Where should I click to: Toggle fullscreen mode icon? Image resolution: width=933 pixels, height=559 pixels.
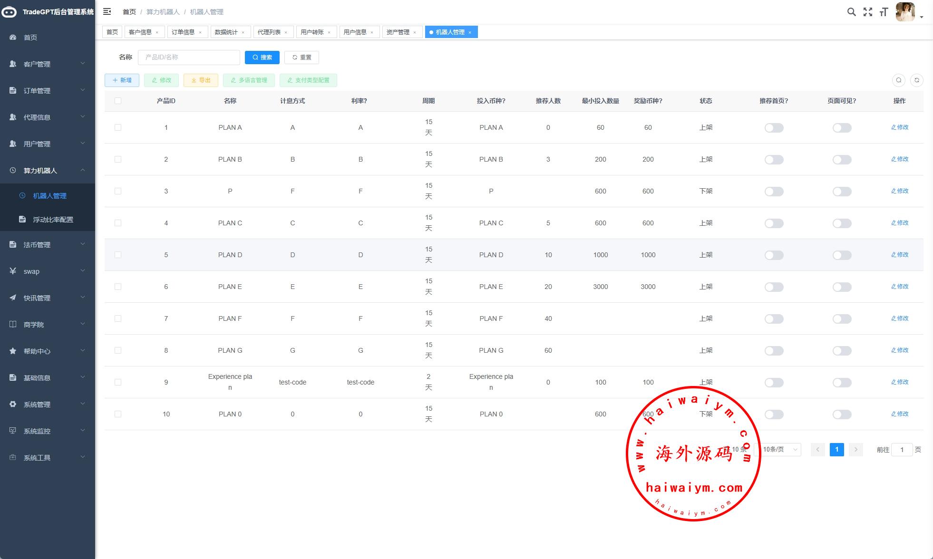[868, 12]
